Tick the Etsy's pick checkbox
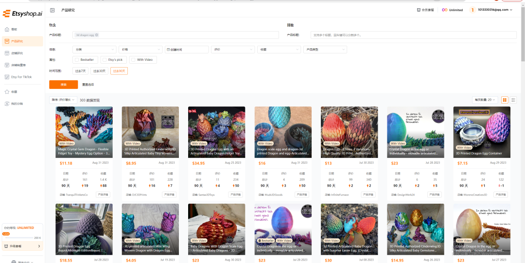 pyautogui.click(x=105, y=60)
